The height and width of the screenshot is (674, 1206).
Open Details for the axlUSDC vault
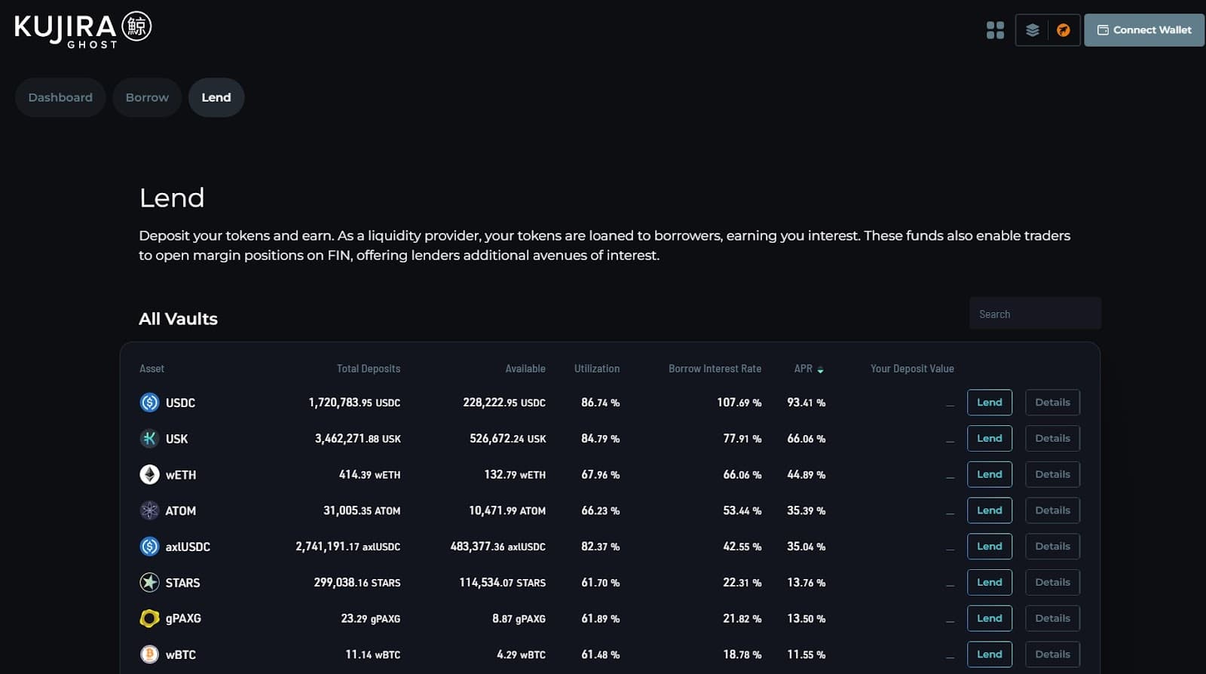click(x=1052, y=547)
